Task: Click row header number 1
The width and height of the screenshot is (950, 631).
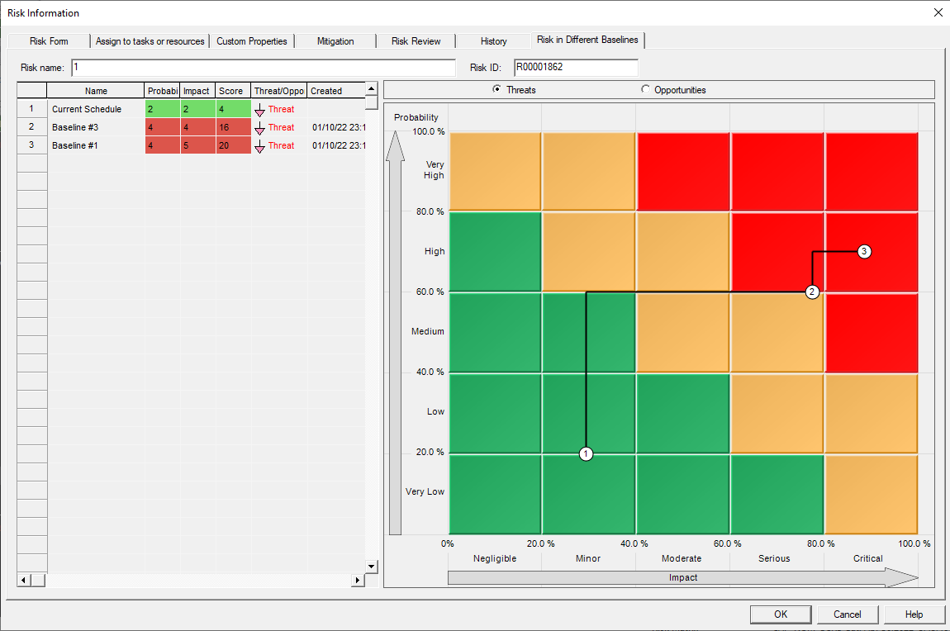Action: coord(31,109)
